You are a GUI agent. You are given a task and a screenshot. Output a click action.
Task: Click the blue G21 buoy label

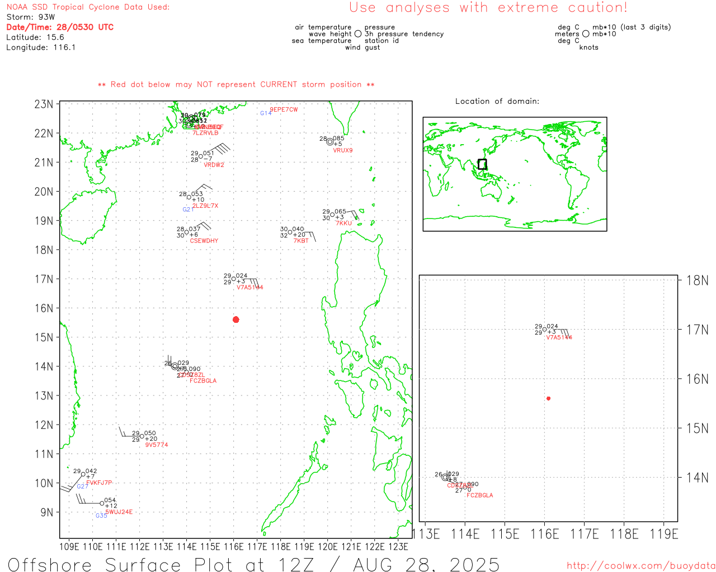tap(188, 209)
